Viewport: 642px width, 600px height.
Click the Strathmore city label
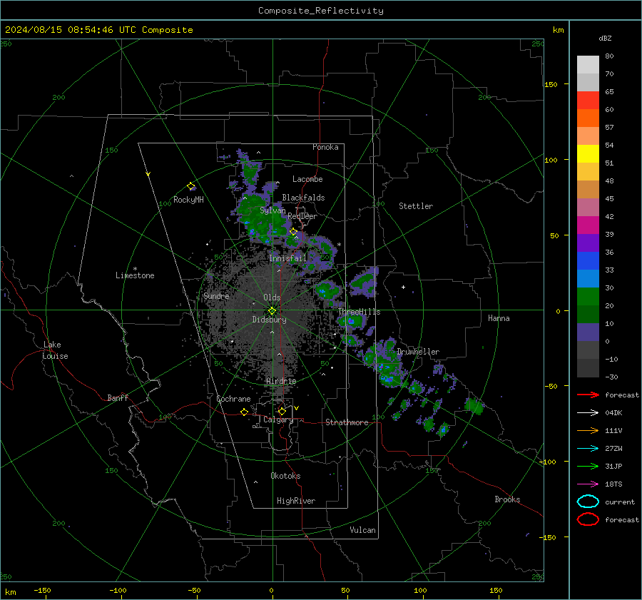pyautogui.click(x=347, y=422)
